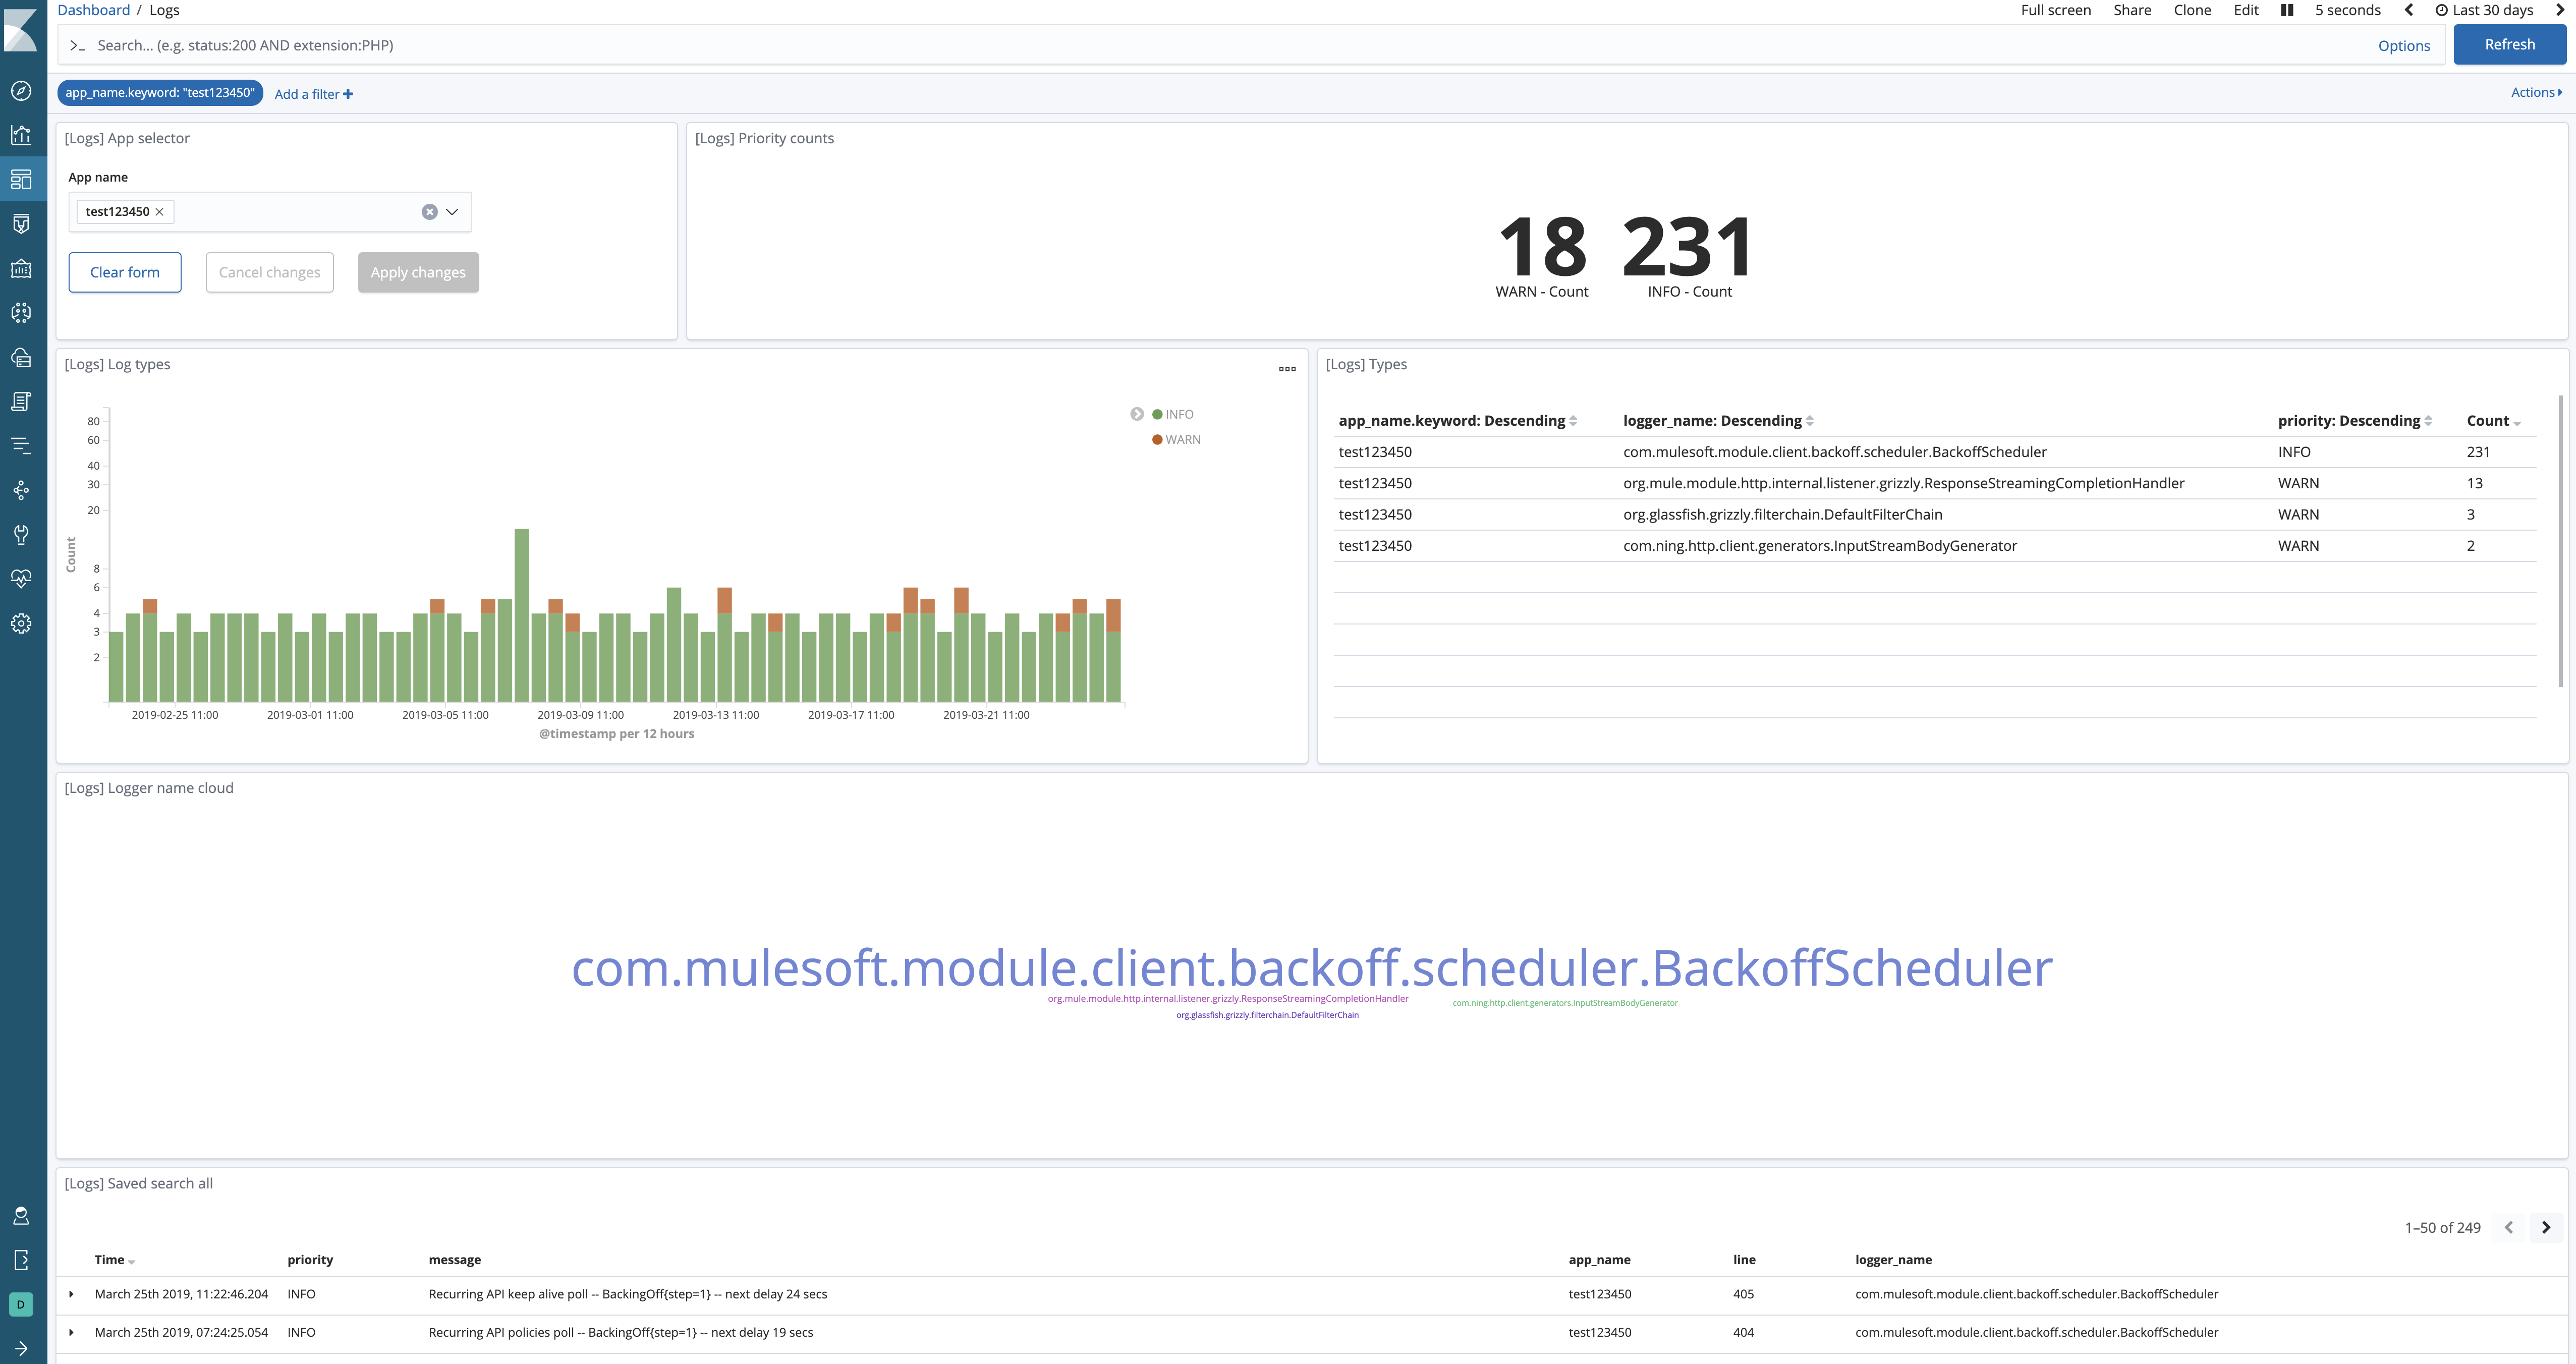Select the settings gear icon in sidebar
2576x1364 pixels.
(x=22, y=623)
